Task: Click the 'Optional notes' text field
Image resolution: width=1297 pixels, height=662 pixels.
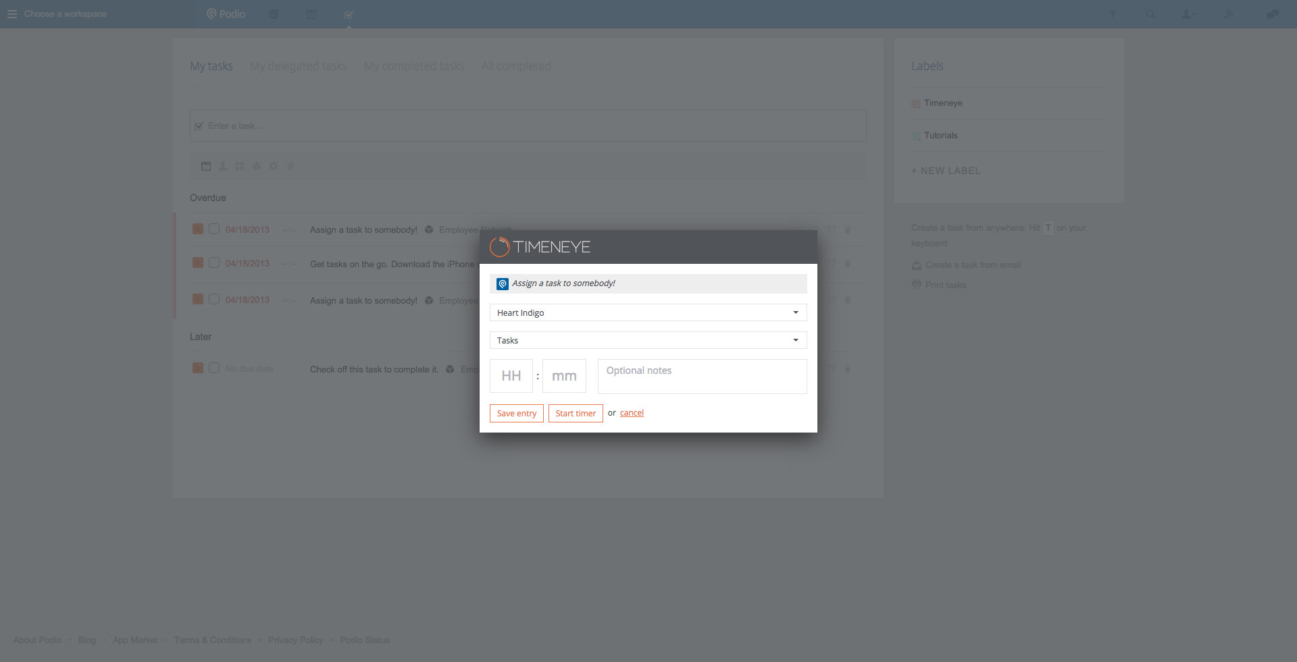Action: 702,376
